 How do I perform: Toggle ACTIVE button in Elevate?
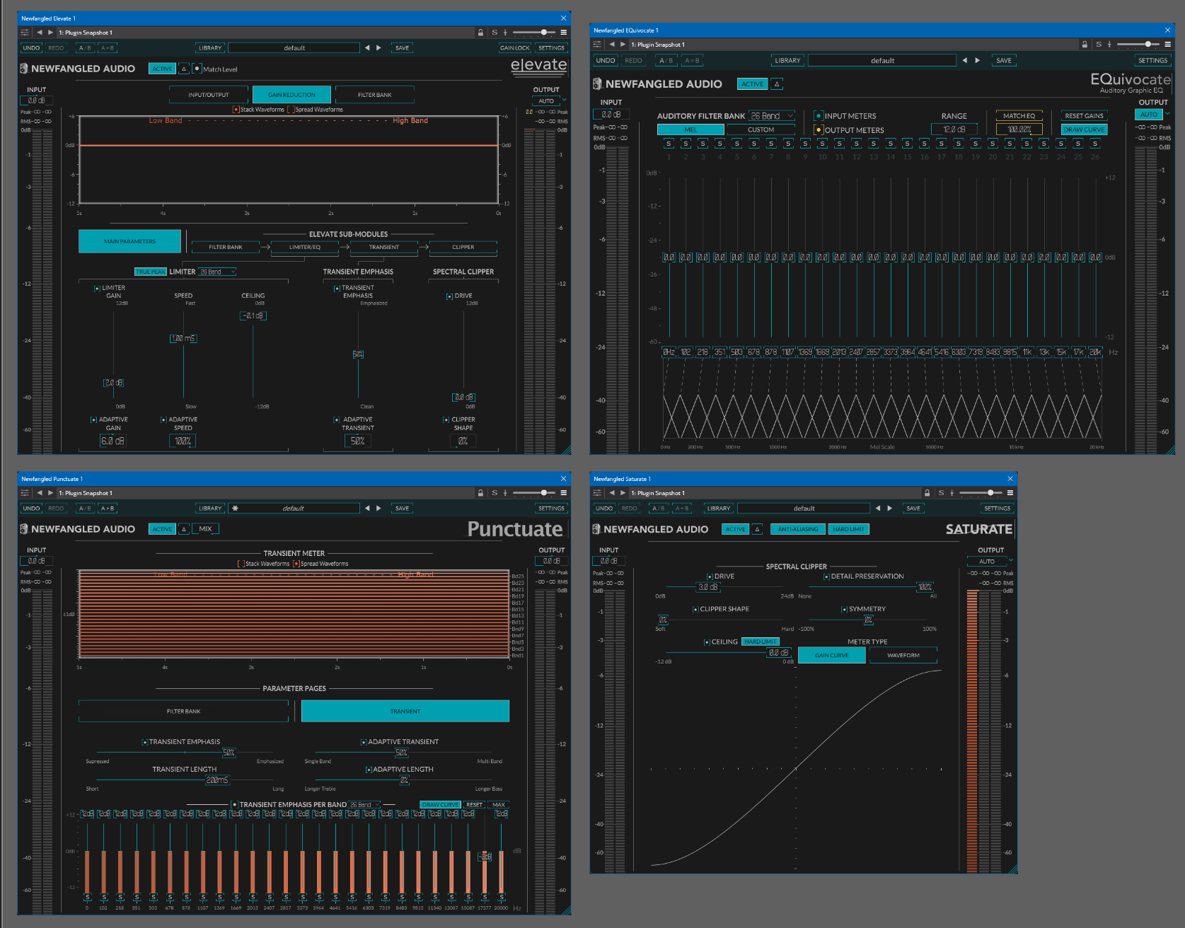tap(162, 69)
